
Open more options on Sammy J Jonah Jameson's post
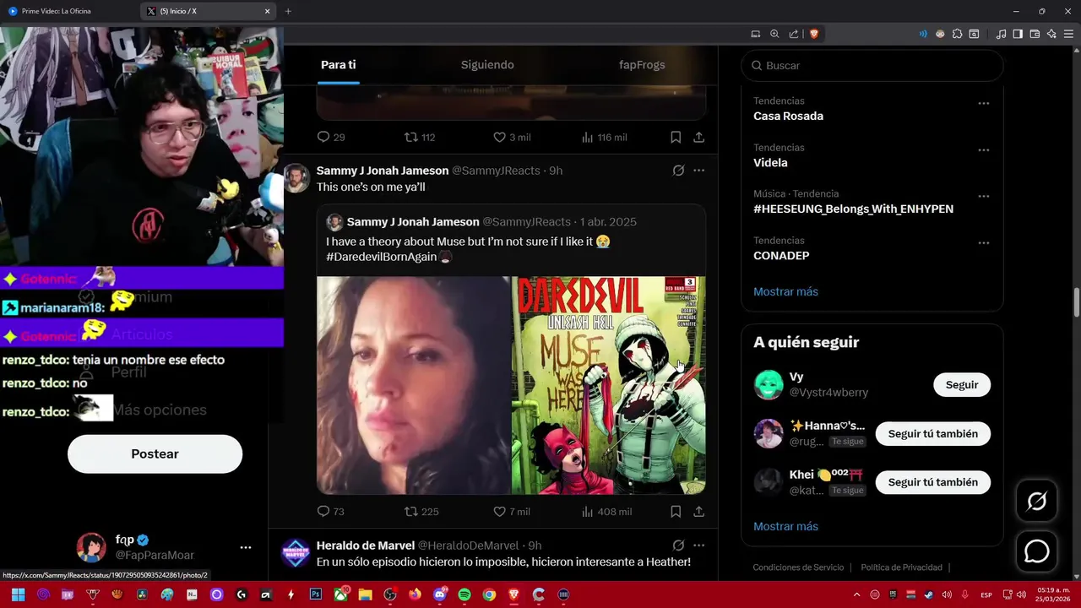(698, 171)
